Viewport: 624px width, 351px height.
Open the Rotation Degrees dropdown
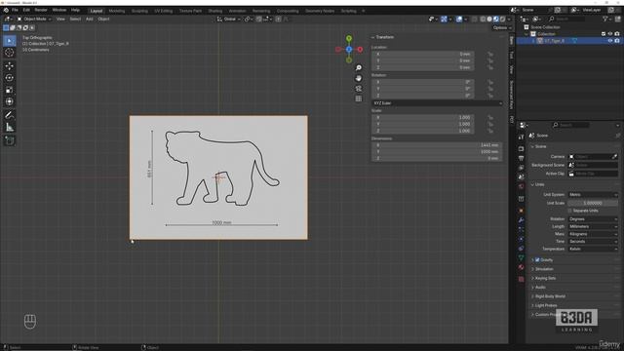(593, 218)
